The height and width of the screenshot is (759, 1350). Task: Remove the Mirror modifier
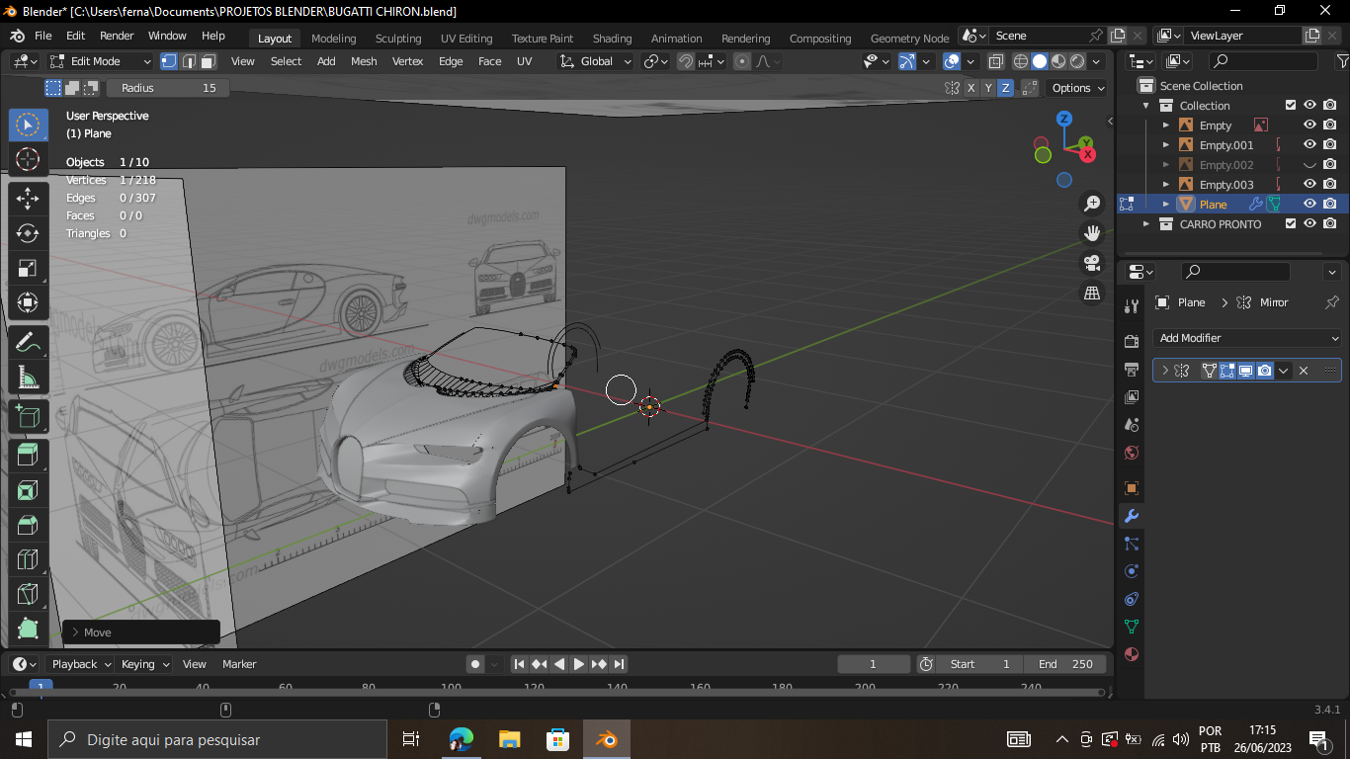(x=1304, y=371)
